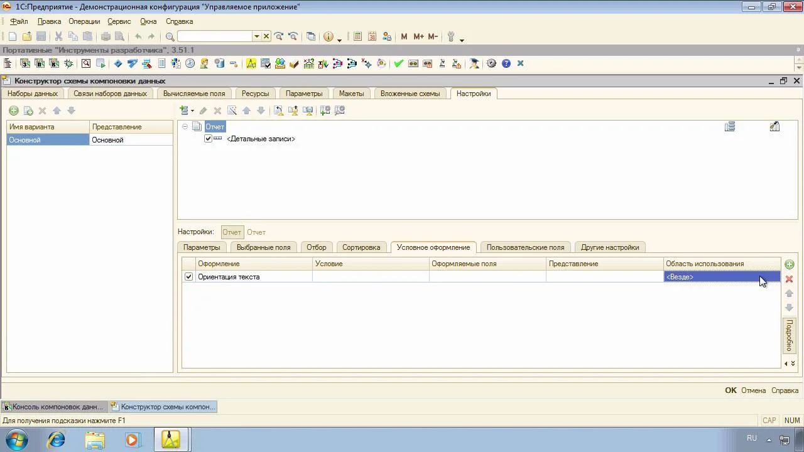Click the yellow info help icon
The height and width of the screenshot is (452, 804).
pyautogui.click(x=328, y=37)
